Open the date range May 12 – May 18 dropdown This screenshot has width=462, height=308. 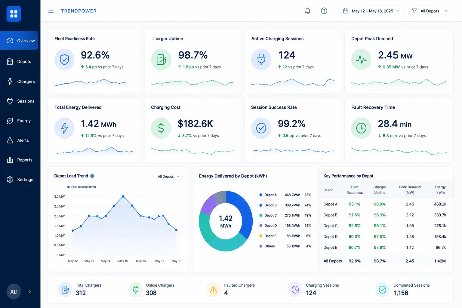coord(371,11)
